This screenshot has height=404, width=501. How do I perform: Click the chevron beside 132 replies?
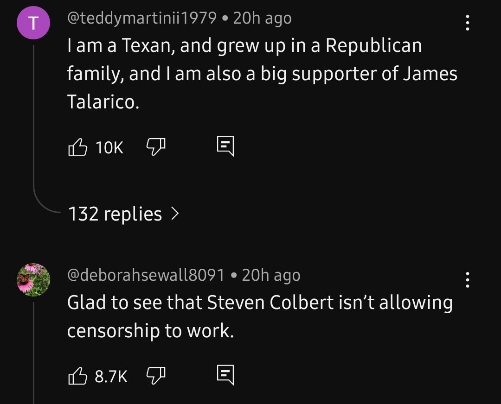175,214
